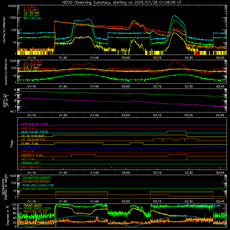This screenshot has width=230, height=230.
Task: Select the SAA_FLAG label
Action: pyautogui.click(x=28, y=151)
